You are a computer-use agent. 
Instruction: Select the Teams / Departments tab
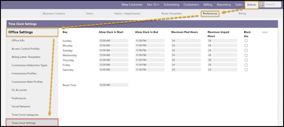(x=127, y=14)
